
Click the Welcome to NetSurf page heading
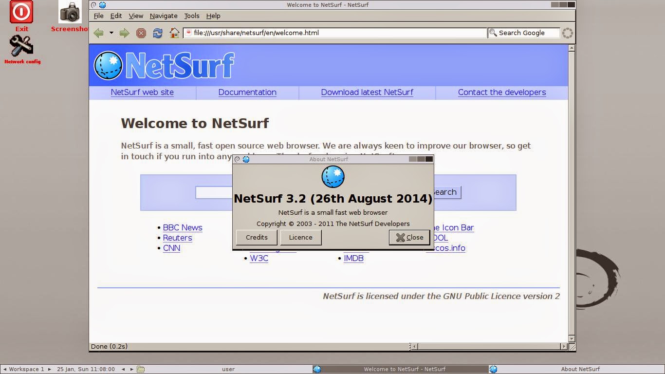[x=195, y=123]
